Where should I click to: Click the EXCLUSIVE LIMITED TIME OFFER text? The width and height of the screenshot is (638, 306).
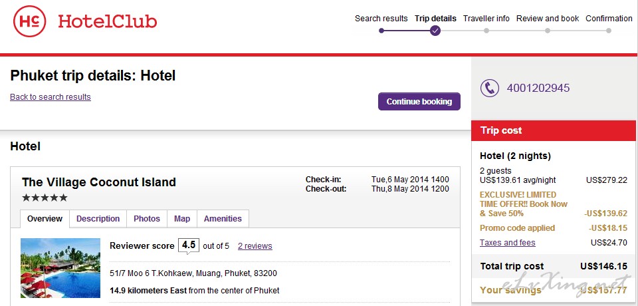(x=524, y=204)
